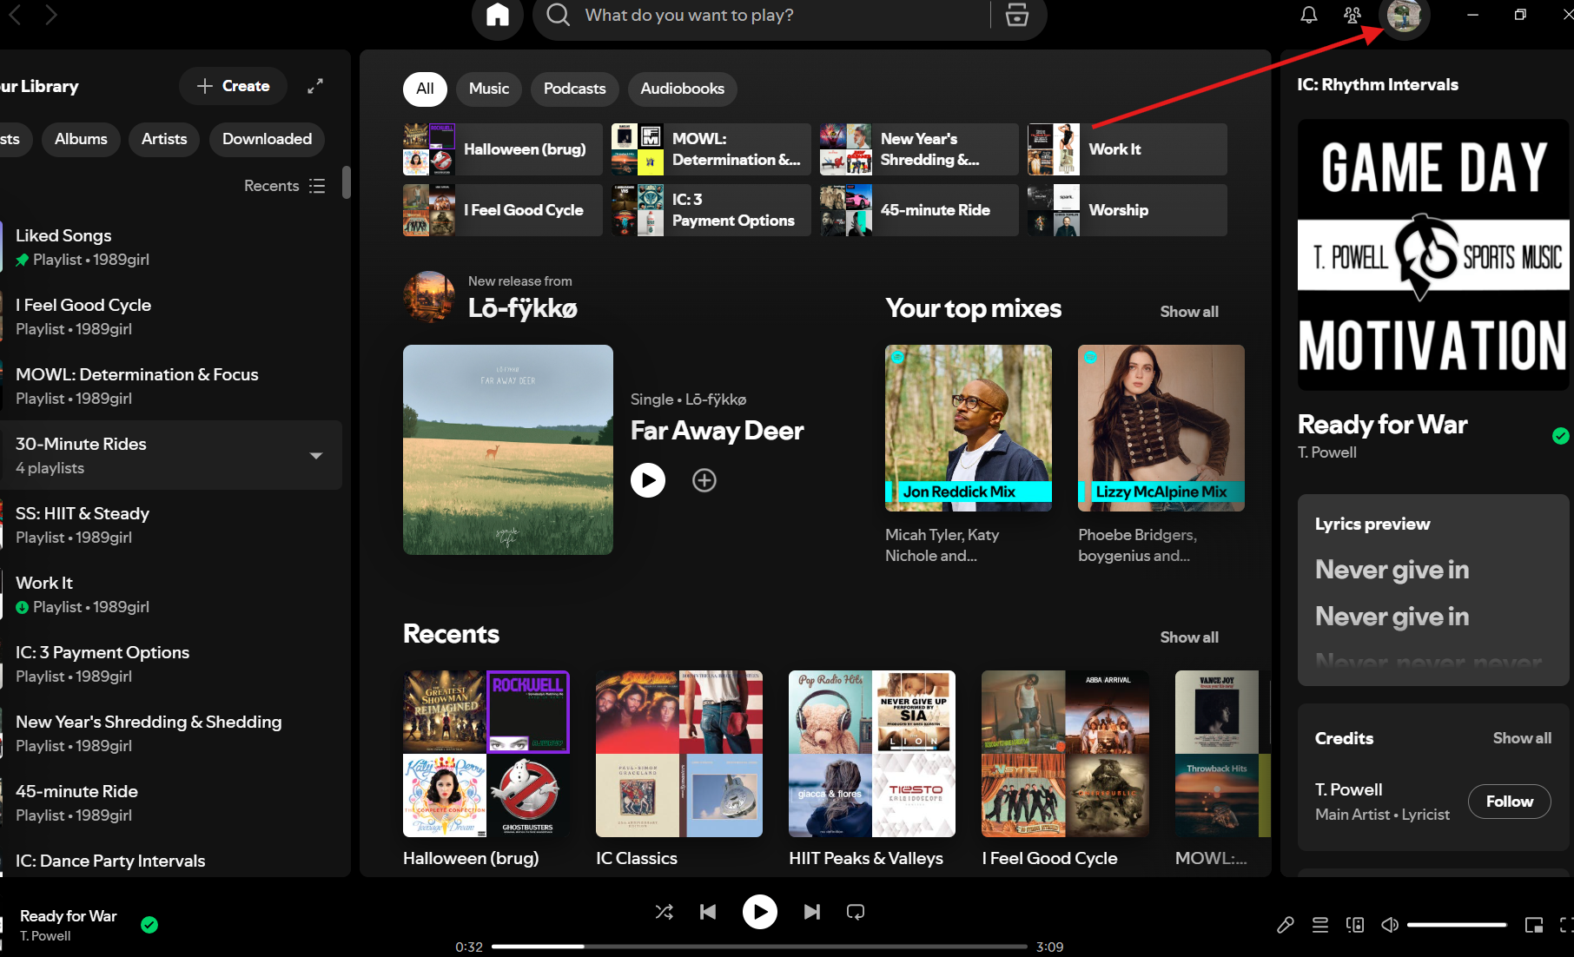Add Far Away Deer to library
The height and width of the screenshot is (957, 1574).
pos(704,480)
